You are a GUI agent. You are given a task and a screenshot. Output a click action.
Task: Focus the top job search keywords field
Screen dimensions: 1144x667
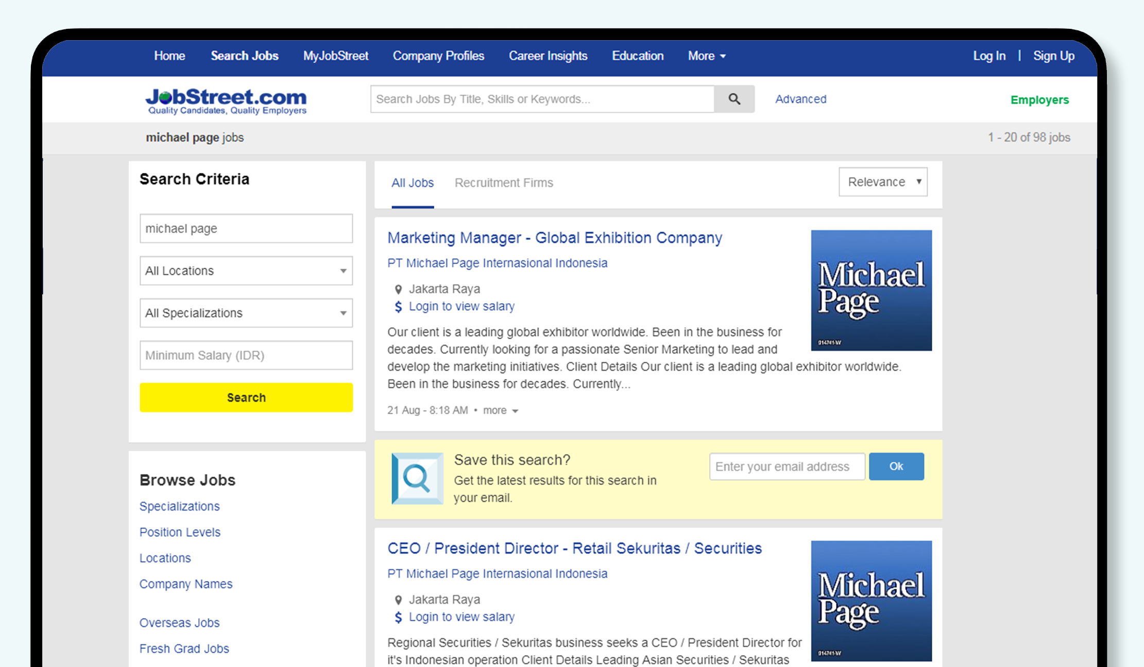pyautogui.click(x=542, y=99)
